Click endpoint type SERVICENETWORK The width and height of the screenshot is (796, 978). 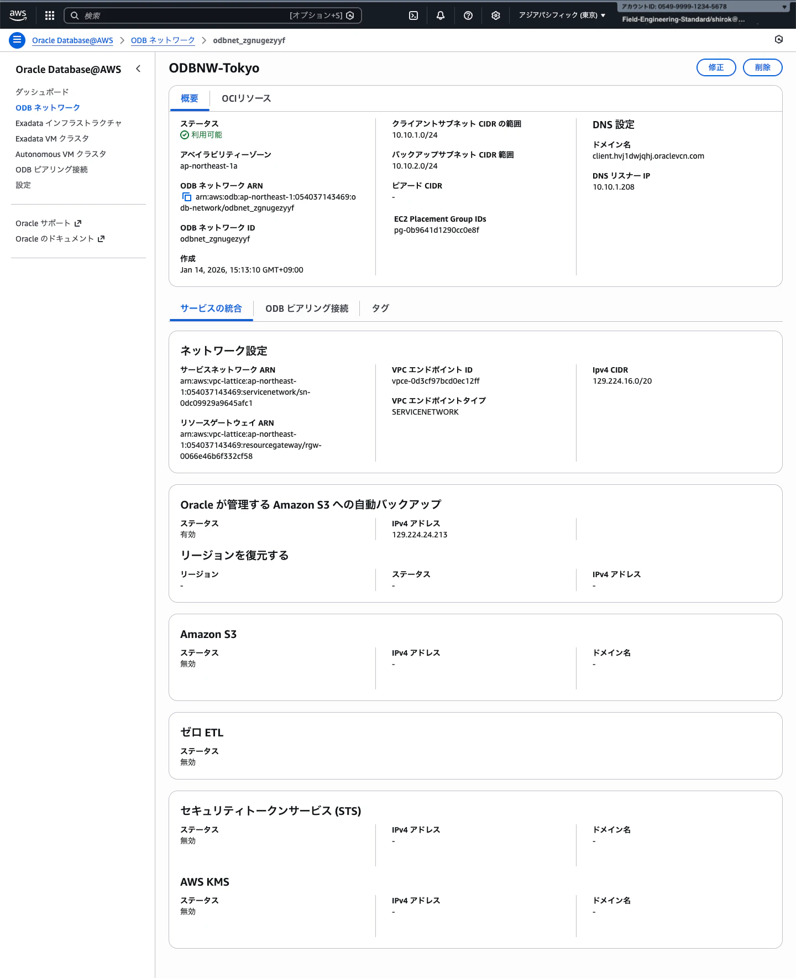tap(425, 412)
